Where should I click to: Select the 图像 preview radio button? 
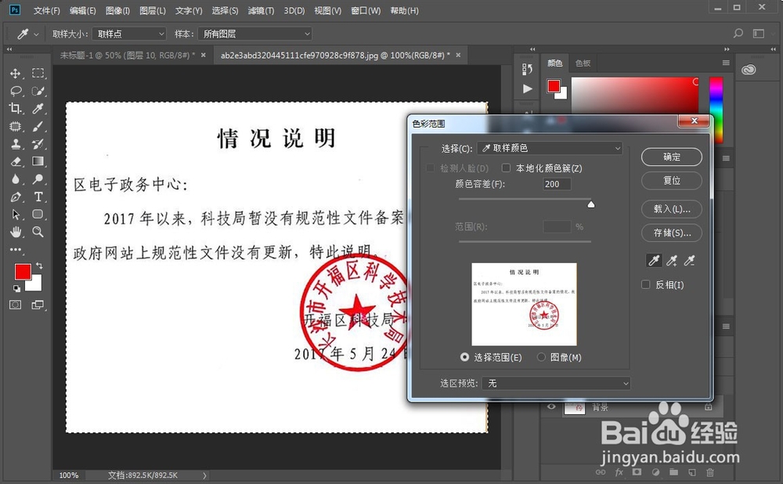tap(542, 357)
